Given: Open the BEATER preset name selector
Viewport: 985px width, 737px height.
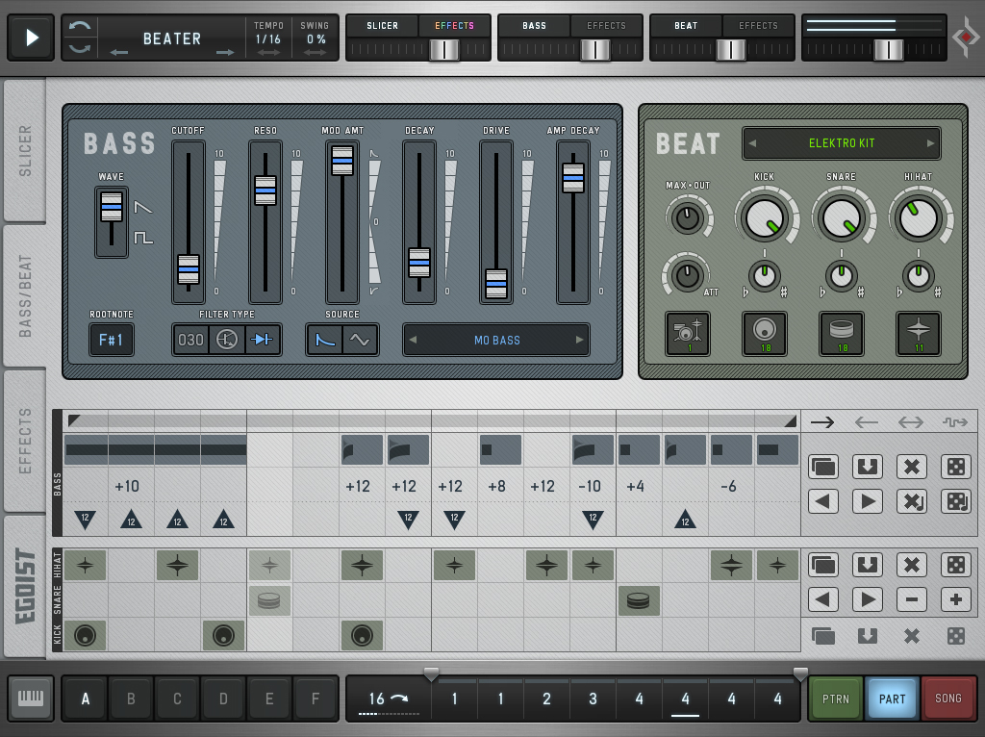Looking at the screenshot, I should tap(172, 38).
